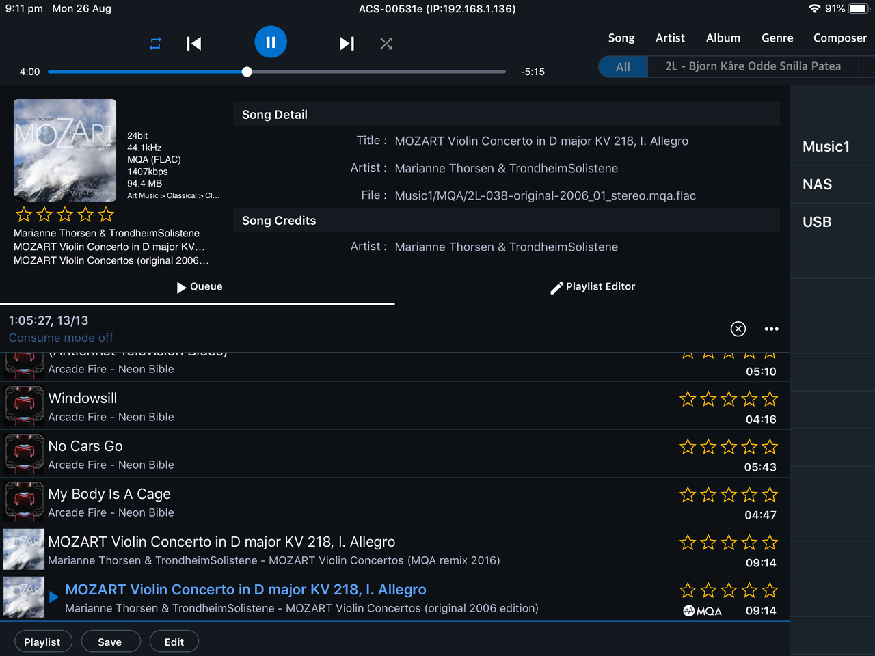Select the 2L - Bjorn Kåre Odde filter

[753, 66]
